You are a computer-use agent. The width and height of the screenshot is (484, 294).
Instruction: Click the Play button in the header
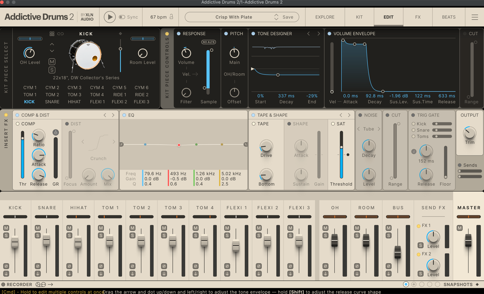[x=110, y=17]
